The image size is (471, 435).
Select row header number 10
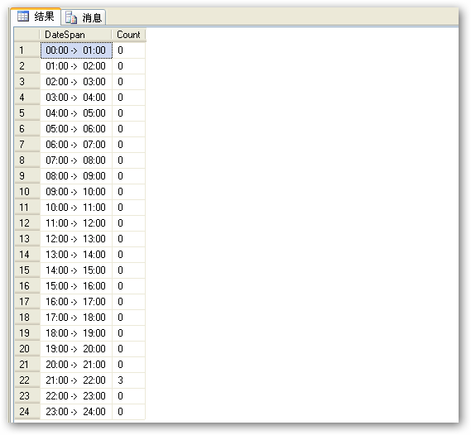coord(27,192)
